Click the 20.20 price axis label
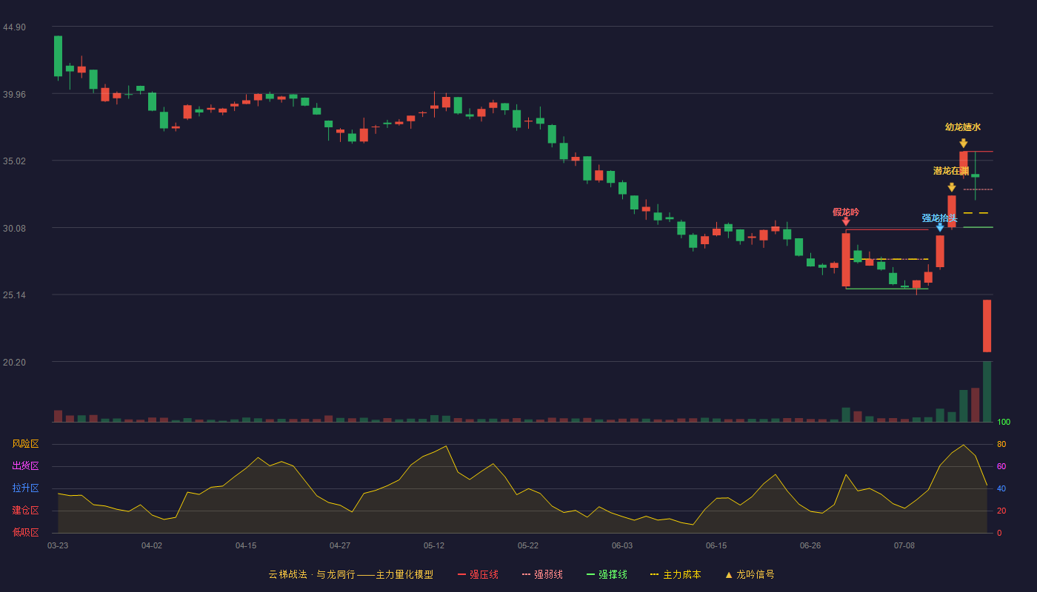Image resolution: width=1037 pixels, height=592 pixels. click(x=14, y=363)
